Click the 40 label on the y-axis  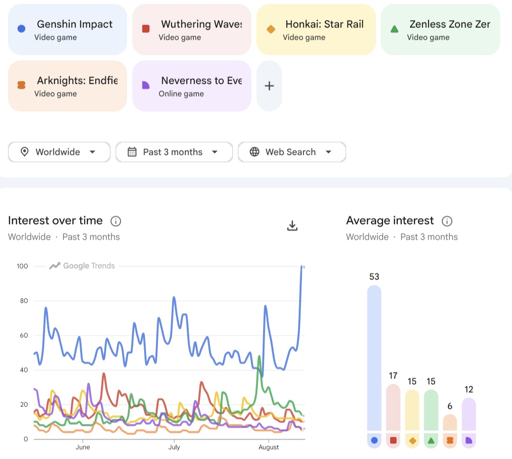[x=24, y=370]
